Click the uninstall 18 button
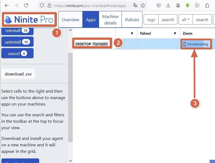The image size is (215, 163). click(x=17, y=42)
